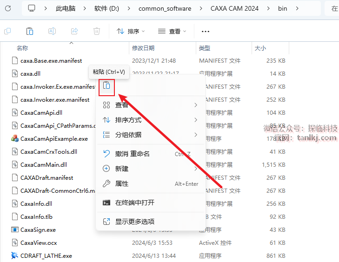Click the share icon in the toolbar
The height and width of the screenshot is (262, 339).
tap(74, 31)
